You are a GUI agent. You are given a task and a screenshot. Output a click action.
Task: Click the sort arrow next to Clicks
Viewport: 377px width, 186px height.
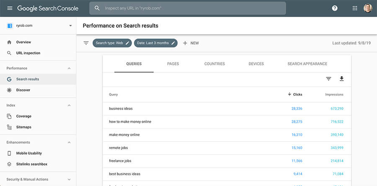point(289,94)
